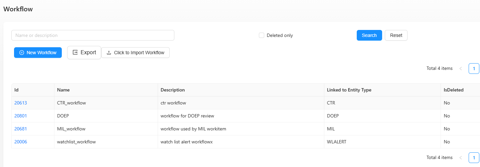Select page 1 in top pagination
This screenshot has height=167, width=480.
(474, 68)
